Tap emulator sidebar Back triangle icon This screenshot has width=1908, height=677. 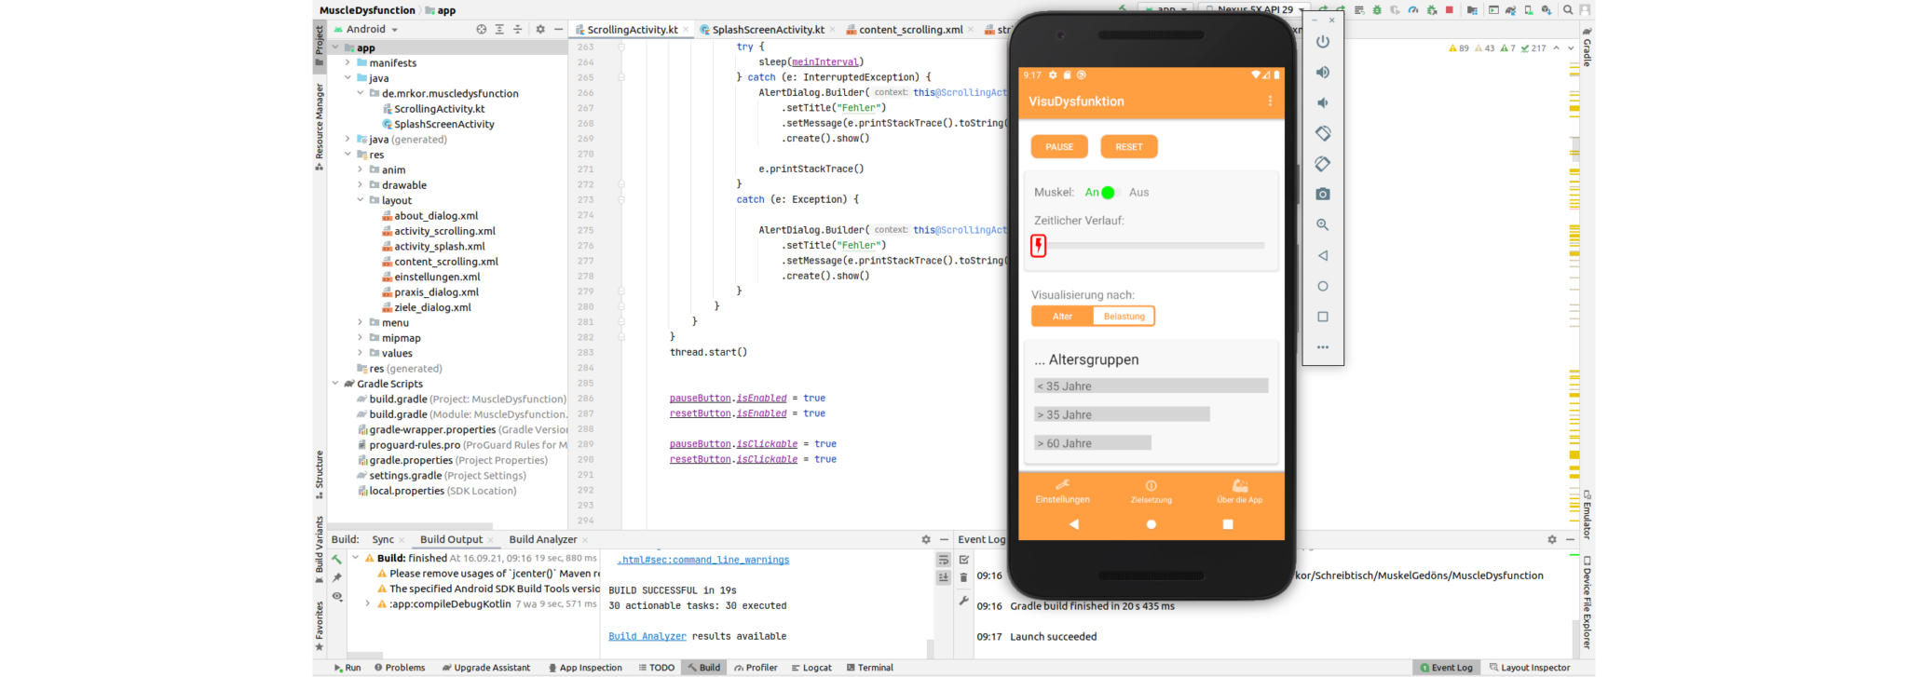tap(1322, 255)
